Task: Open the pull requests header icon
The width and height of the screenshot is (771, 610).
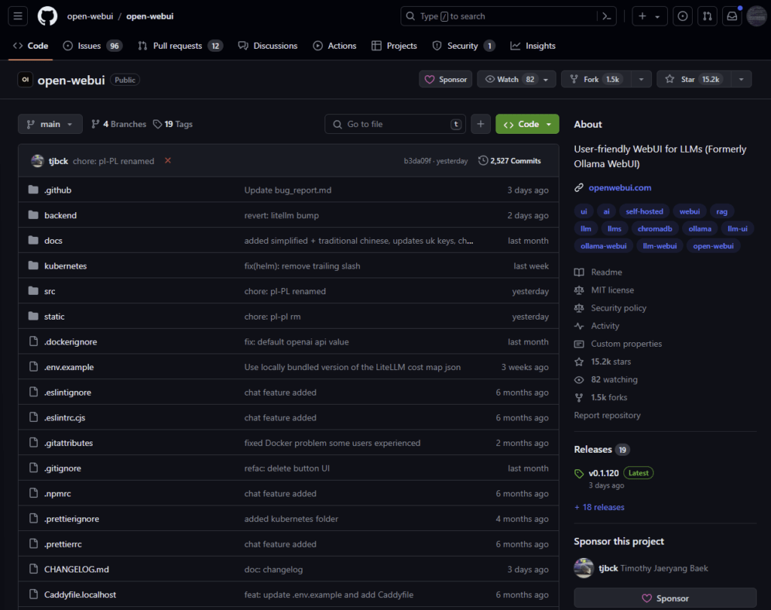Action: 707,16
